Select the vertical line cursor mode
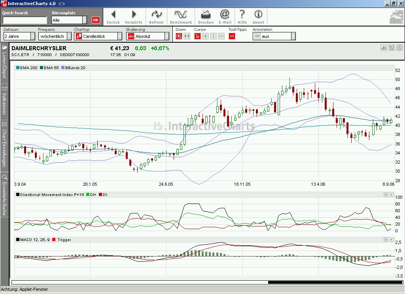The image size is (405, 294). 213,36
